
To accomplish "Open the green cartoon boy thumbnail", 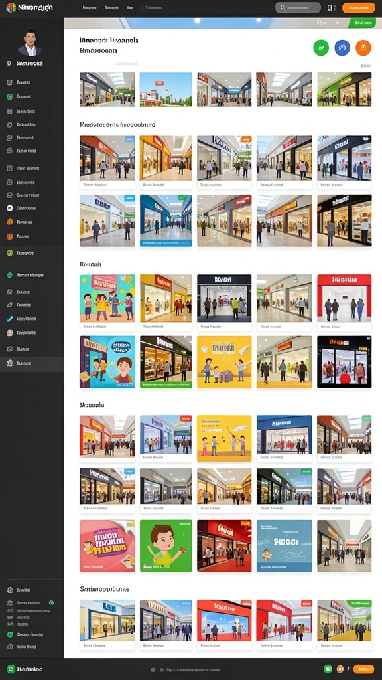I will click(166, 546).
